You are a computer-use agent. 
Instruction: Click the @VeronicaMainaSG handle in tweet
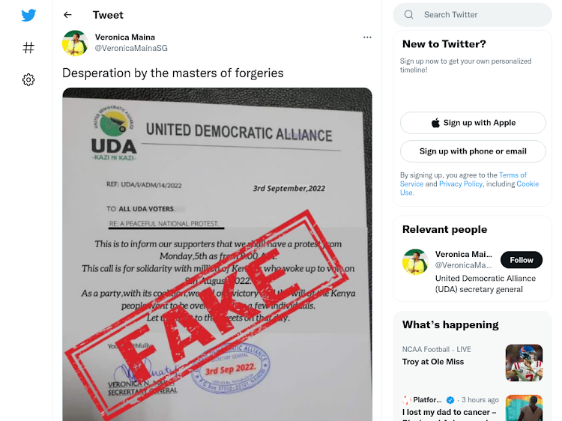click(x=124, y=49)
